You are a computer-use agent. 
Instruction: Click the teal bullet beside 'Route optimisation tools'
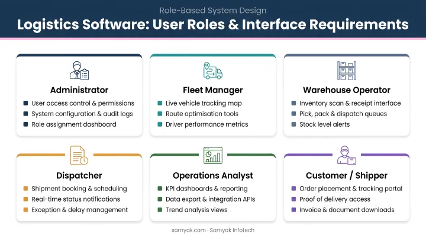[x=160, y=114]
